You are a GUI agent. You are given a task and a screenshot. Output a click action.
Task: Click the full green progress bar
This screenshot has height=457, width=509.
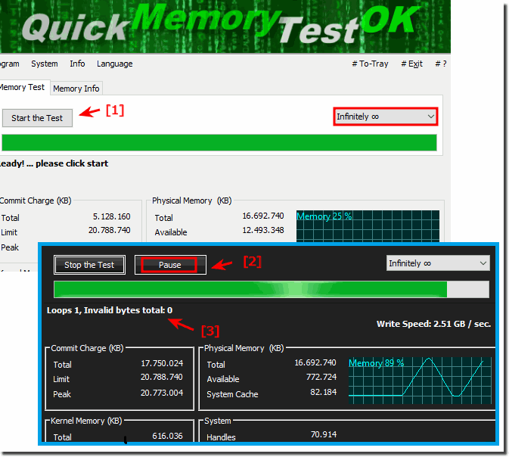pos(219,143)
